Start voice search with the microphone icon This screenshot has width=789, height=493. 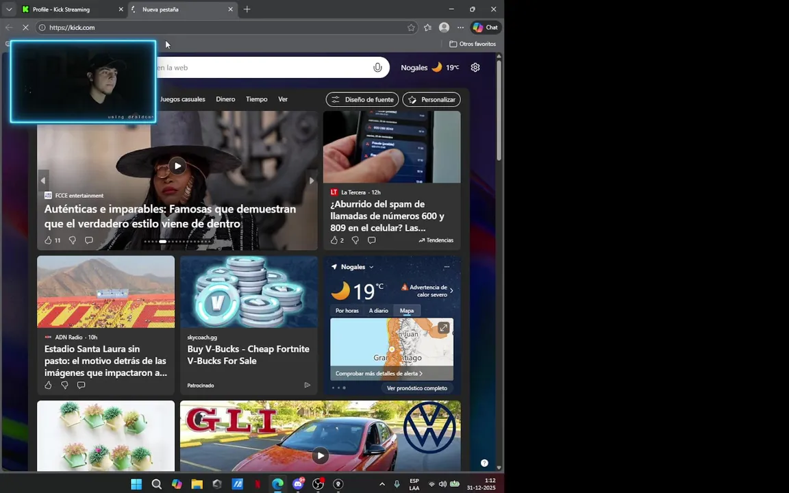[377, 67]
